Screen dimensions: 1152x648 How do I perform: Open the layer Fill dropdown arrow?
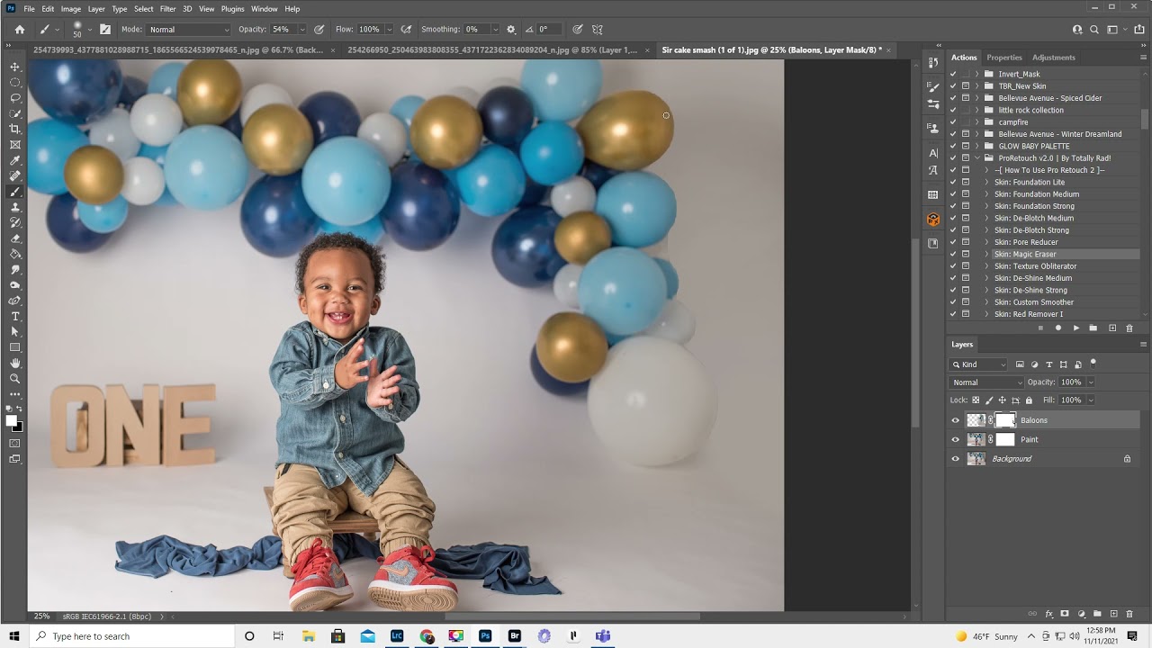[1091, 400]
